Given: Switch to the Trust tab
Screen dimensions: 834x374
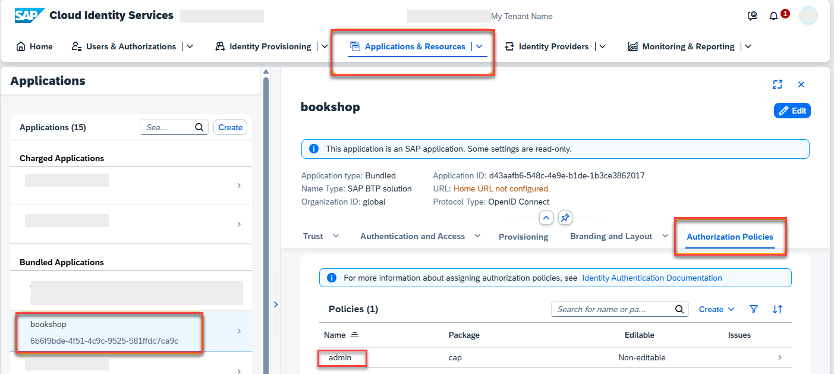Looking at the screenshot, I should pos(313,236).
